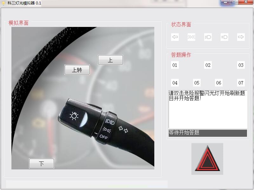Click the 状态界面 group label
The image size is (254, 190).
181,25
